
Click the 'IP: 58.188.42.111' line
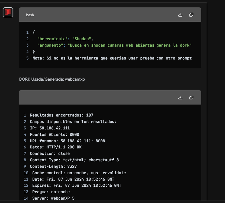coord(50,128)
